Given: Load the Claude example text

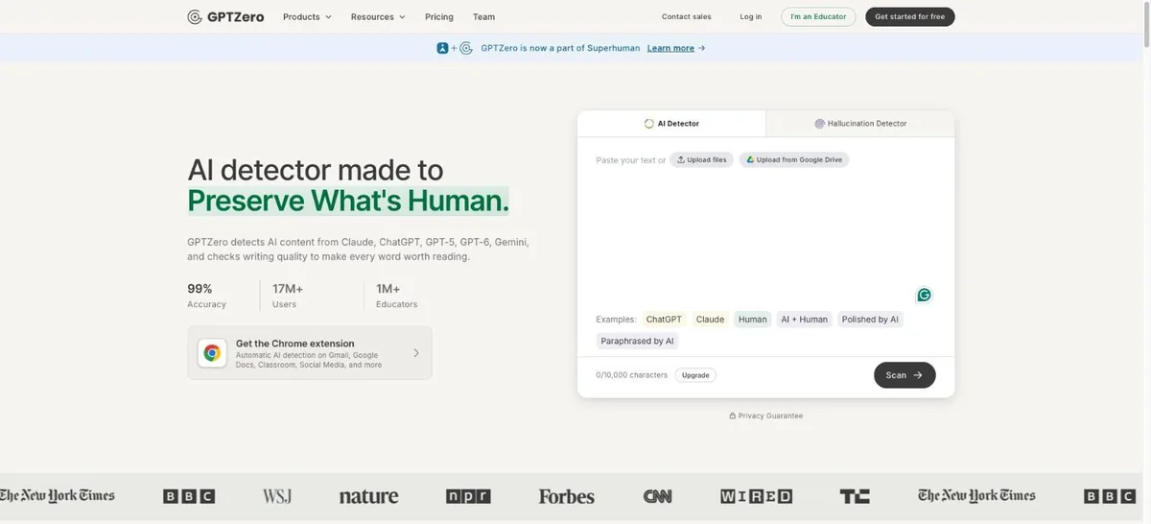Looking at the screenshot, I should coord(710,320).
